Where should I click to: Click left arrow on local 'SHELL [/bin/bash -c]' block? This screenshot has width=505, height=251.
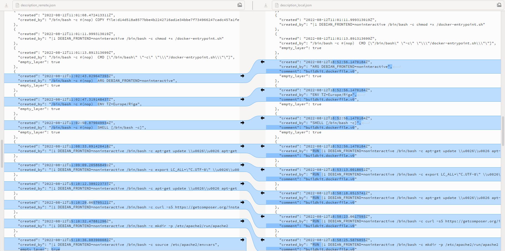(x=262, y=118)
